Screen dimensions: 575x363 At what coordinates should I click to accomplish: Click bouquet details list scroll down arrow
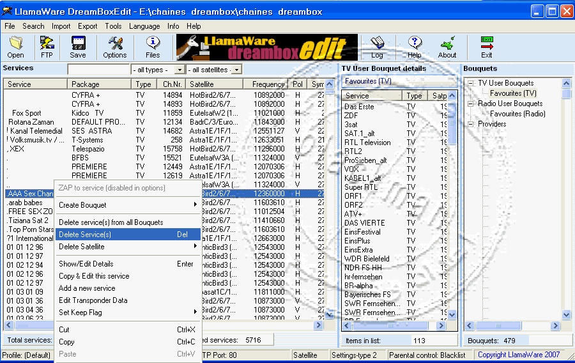pyautogui.click(x=452, y=314)
